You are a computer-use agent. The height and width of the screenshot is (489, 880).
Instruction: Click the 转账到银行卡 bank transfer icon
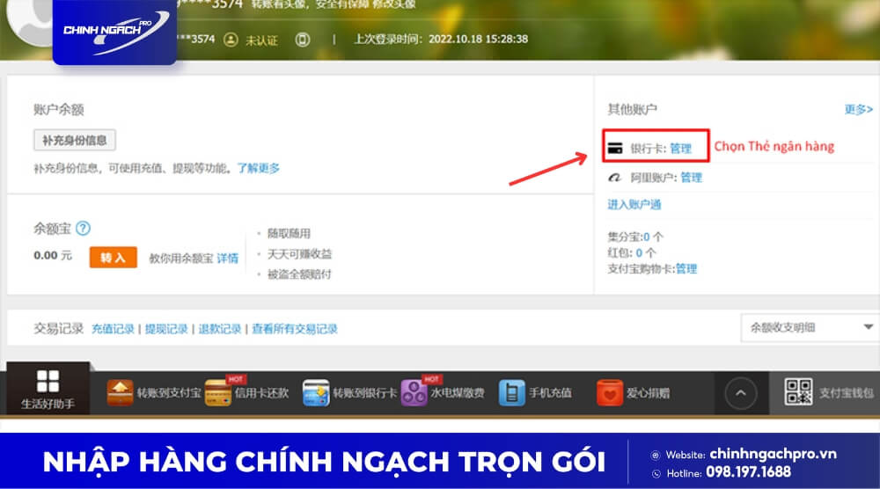click(316, 392)
